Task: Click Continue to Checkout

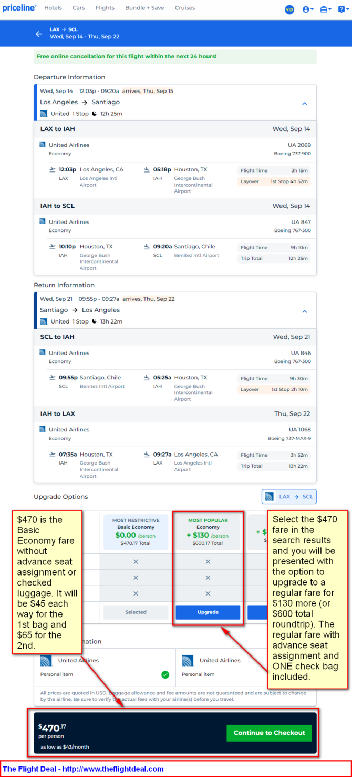Action: pos(269,733)
